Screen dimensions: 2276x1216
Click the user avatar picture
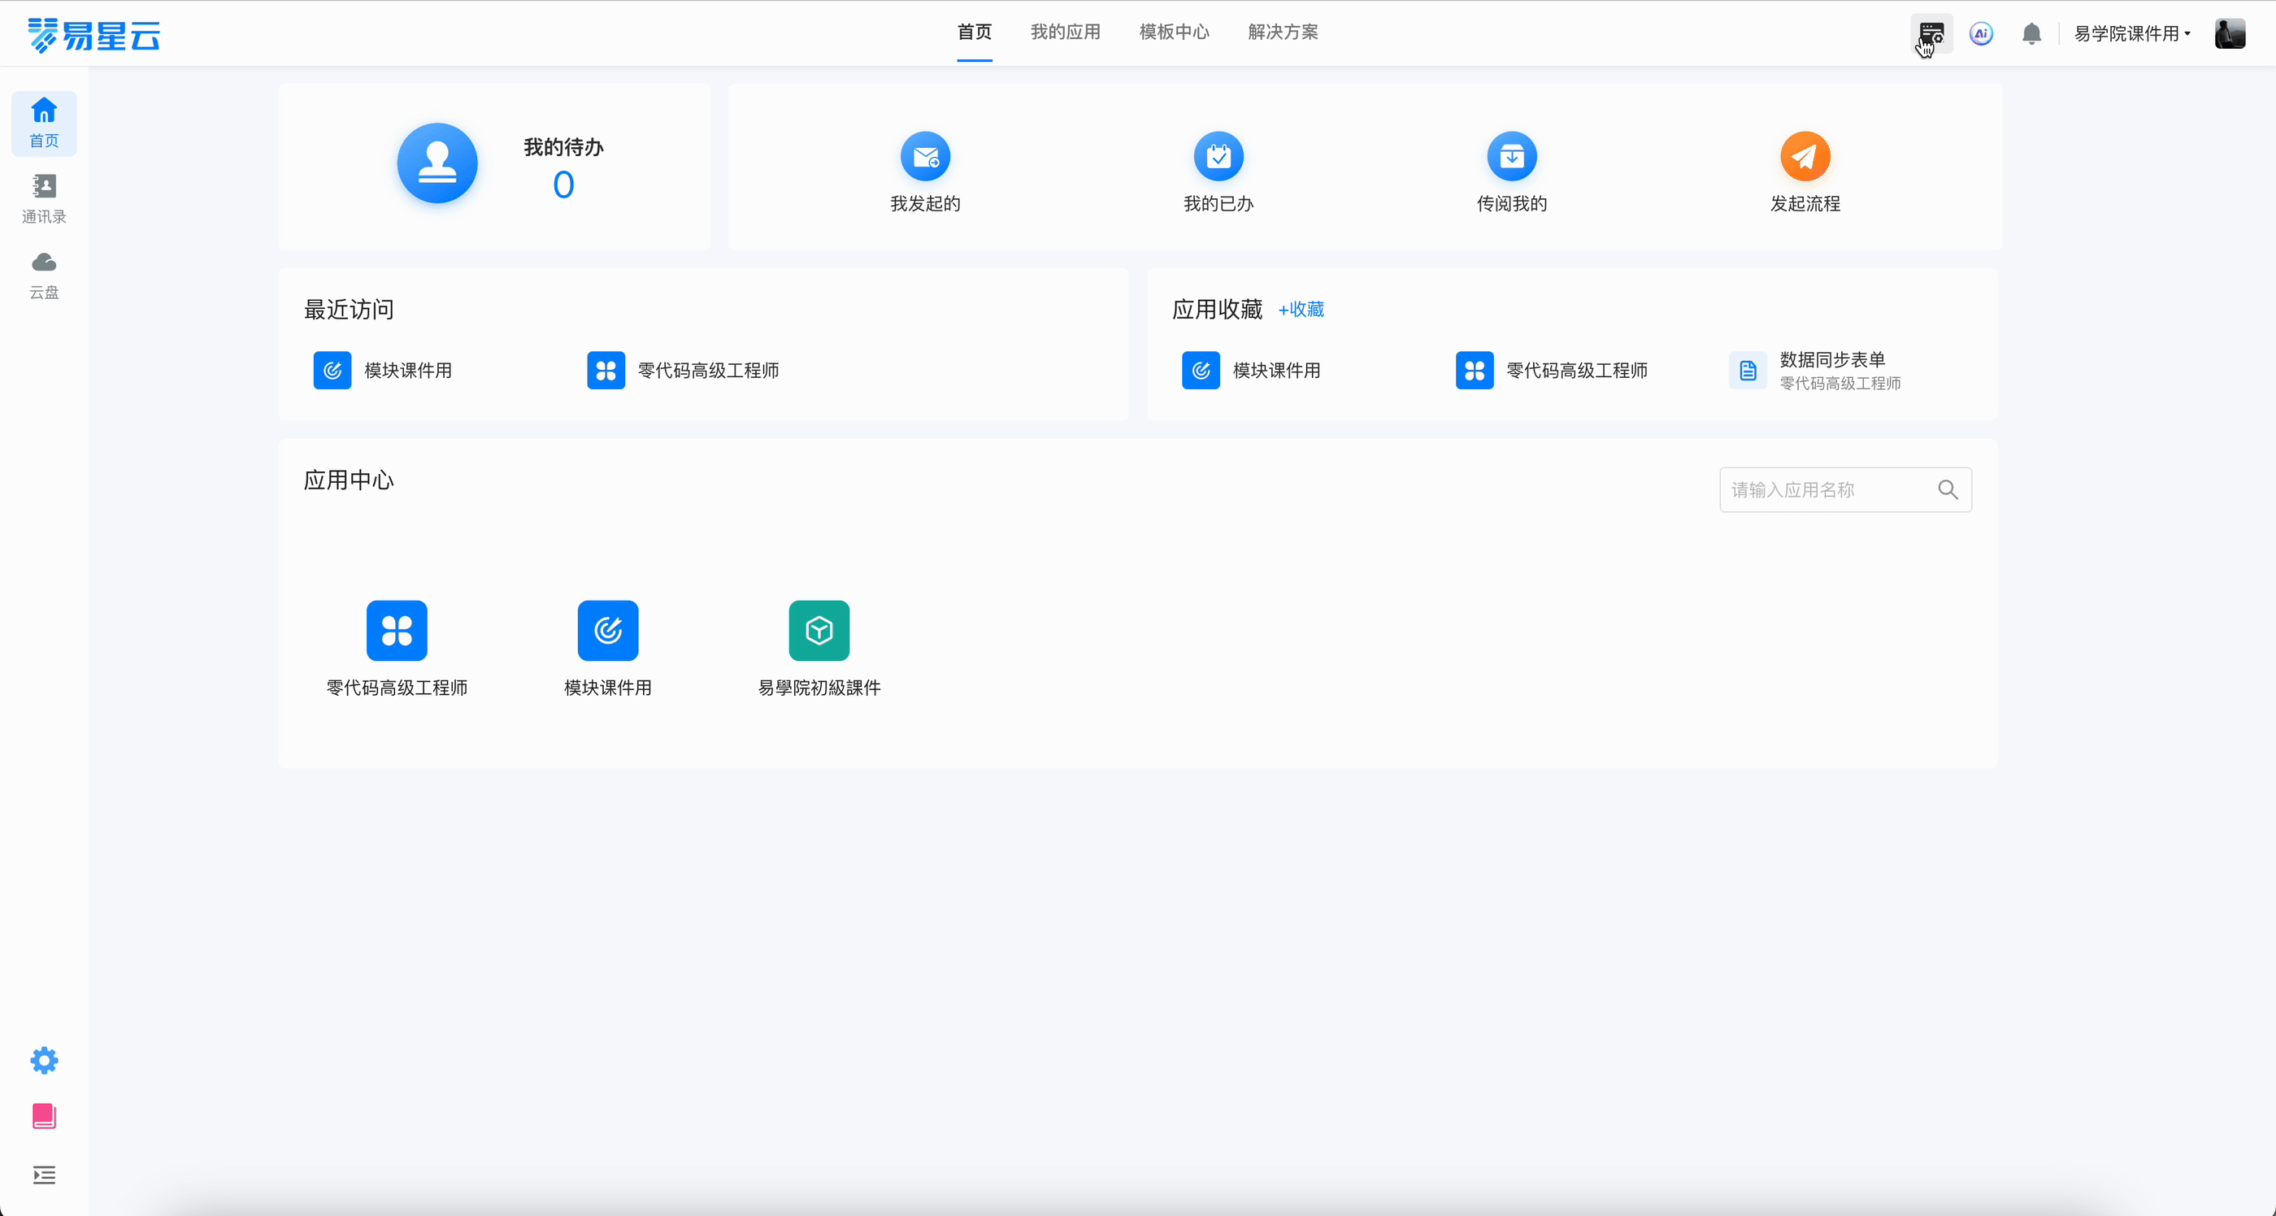2229,33
